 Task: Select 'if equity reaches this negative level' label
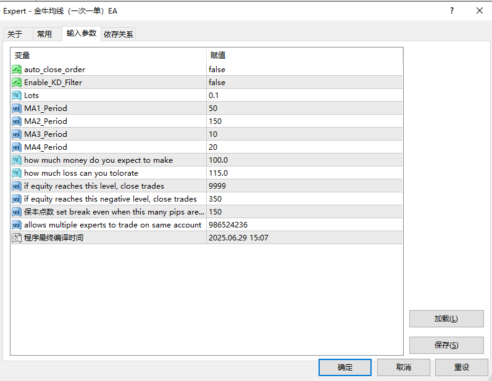[110, 199]
